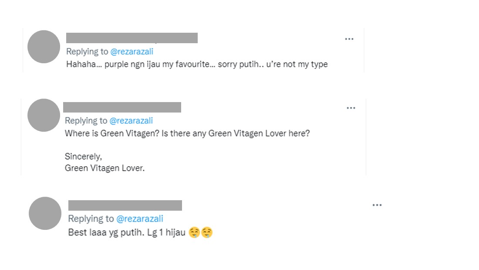Image resolution: width=479 pixels, height=270 pixels.
Task: Click the redacted username above the Green Vitagen tweet
Action: (122, 107)
